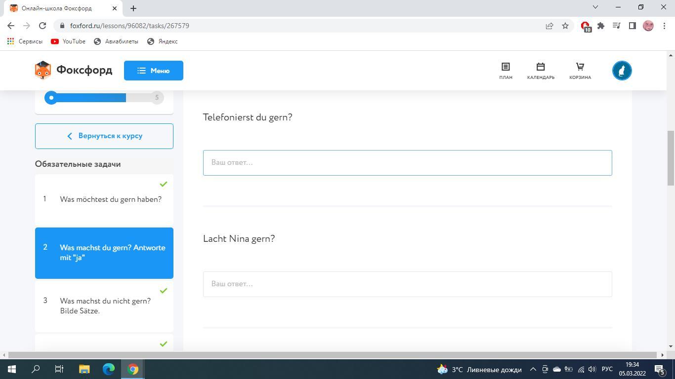
Task: Open the Авиабилеты bookmark
Action: tap(116, 41)
